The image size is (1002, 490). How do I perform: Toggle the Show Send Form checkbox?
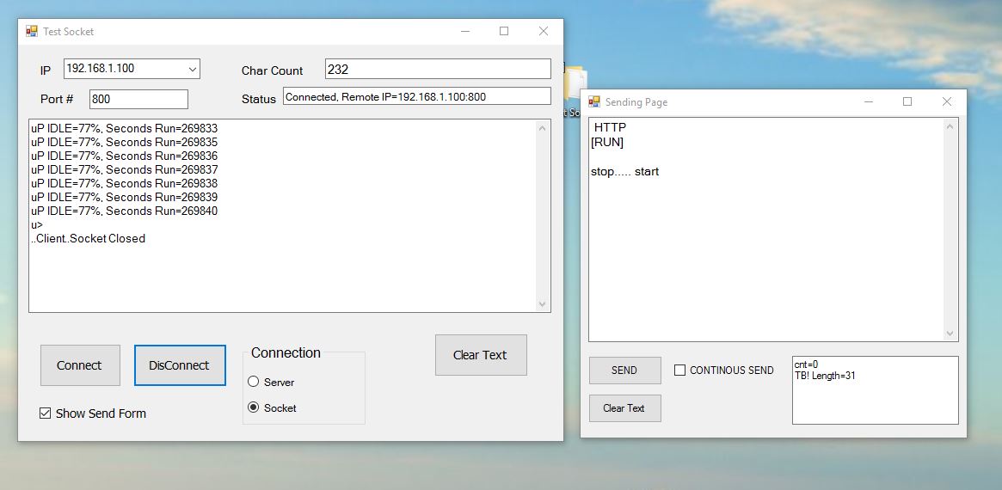[x=46, y=413]
